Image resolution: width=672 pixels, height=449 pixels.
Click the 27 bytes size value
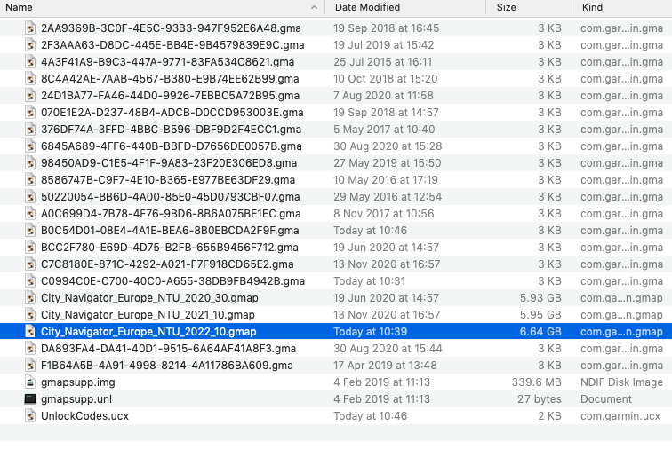click(540, 399)
